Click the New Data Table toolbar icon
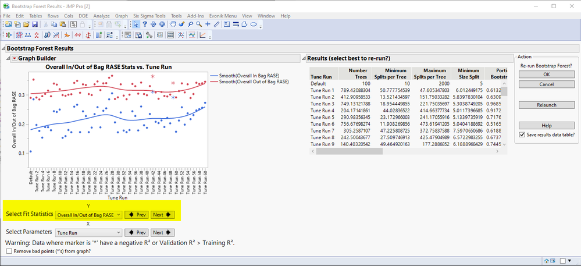The width and height of the screenshot is (581, 266). pyautogui.click(x=8, y=24)
